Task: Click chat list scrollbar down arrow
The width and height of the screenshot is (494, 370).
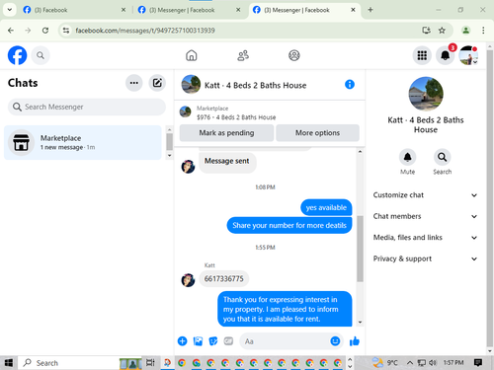Action: (x=170, y=155)
